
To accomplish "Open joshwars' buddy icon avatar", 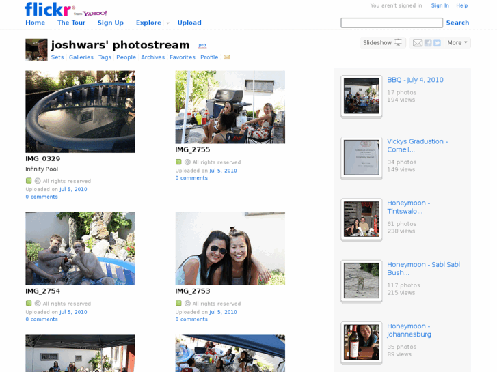I will 36,50.
